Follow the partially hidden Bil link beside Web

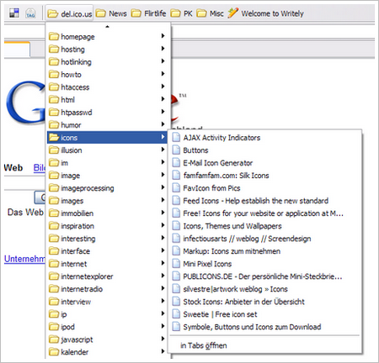tap(39, 168)
